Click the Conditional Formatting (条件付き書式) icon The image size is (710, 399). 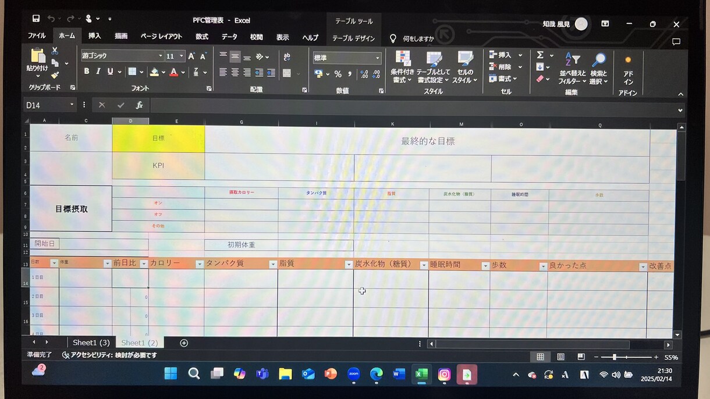[403, 59]
